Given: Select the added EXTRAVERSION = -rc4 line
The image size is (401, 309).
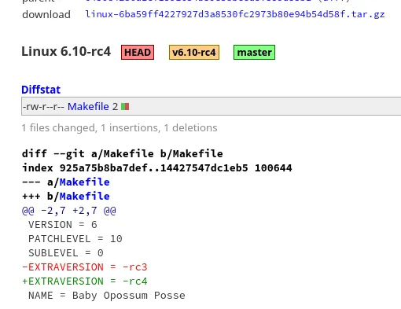Looking at the screenshot, I should [x=85, y=281].
